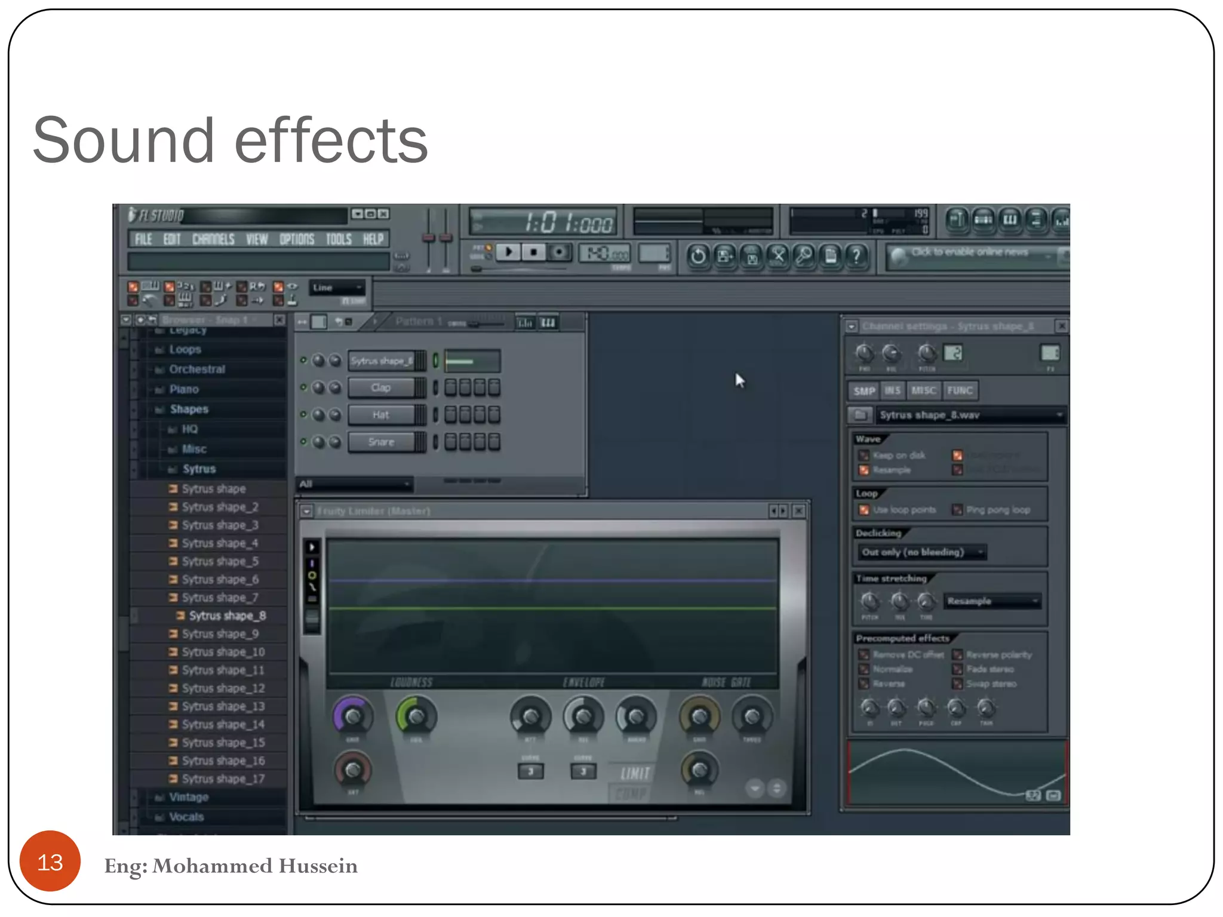Click the Snare channel button

(380, 442)
